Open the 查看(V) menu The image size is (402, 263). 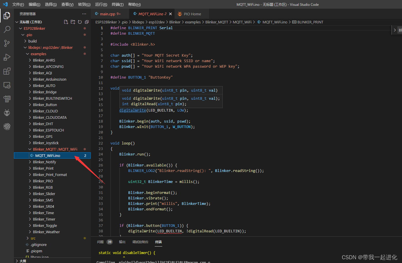(67, 4)
